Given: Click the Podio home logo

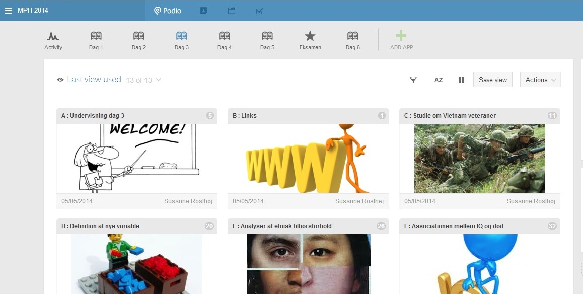Looking at the screenshot, I should click(x=168, y=11).
